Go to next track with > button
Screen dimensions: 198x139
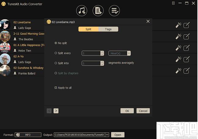(x=56, y=111)
